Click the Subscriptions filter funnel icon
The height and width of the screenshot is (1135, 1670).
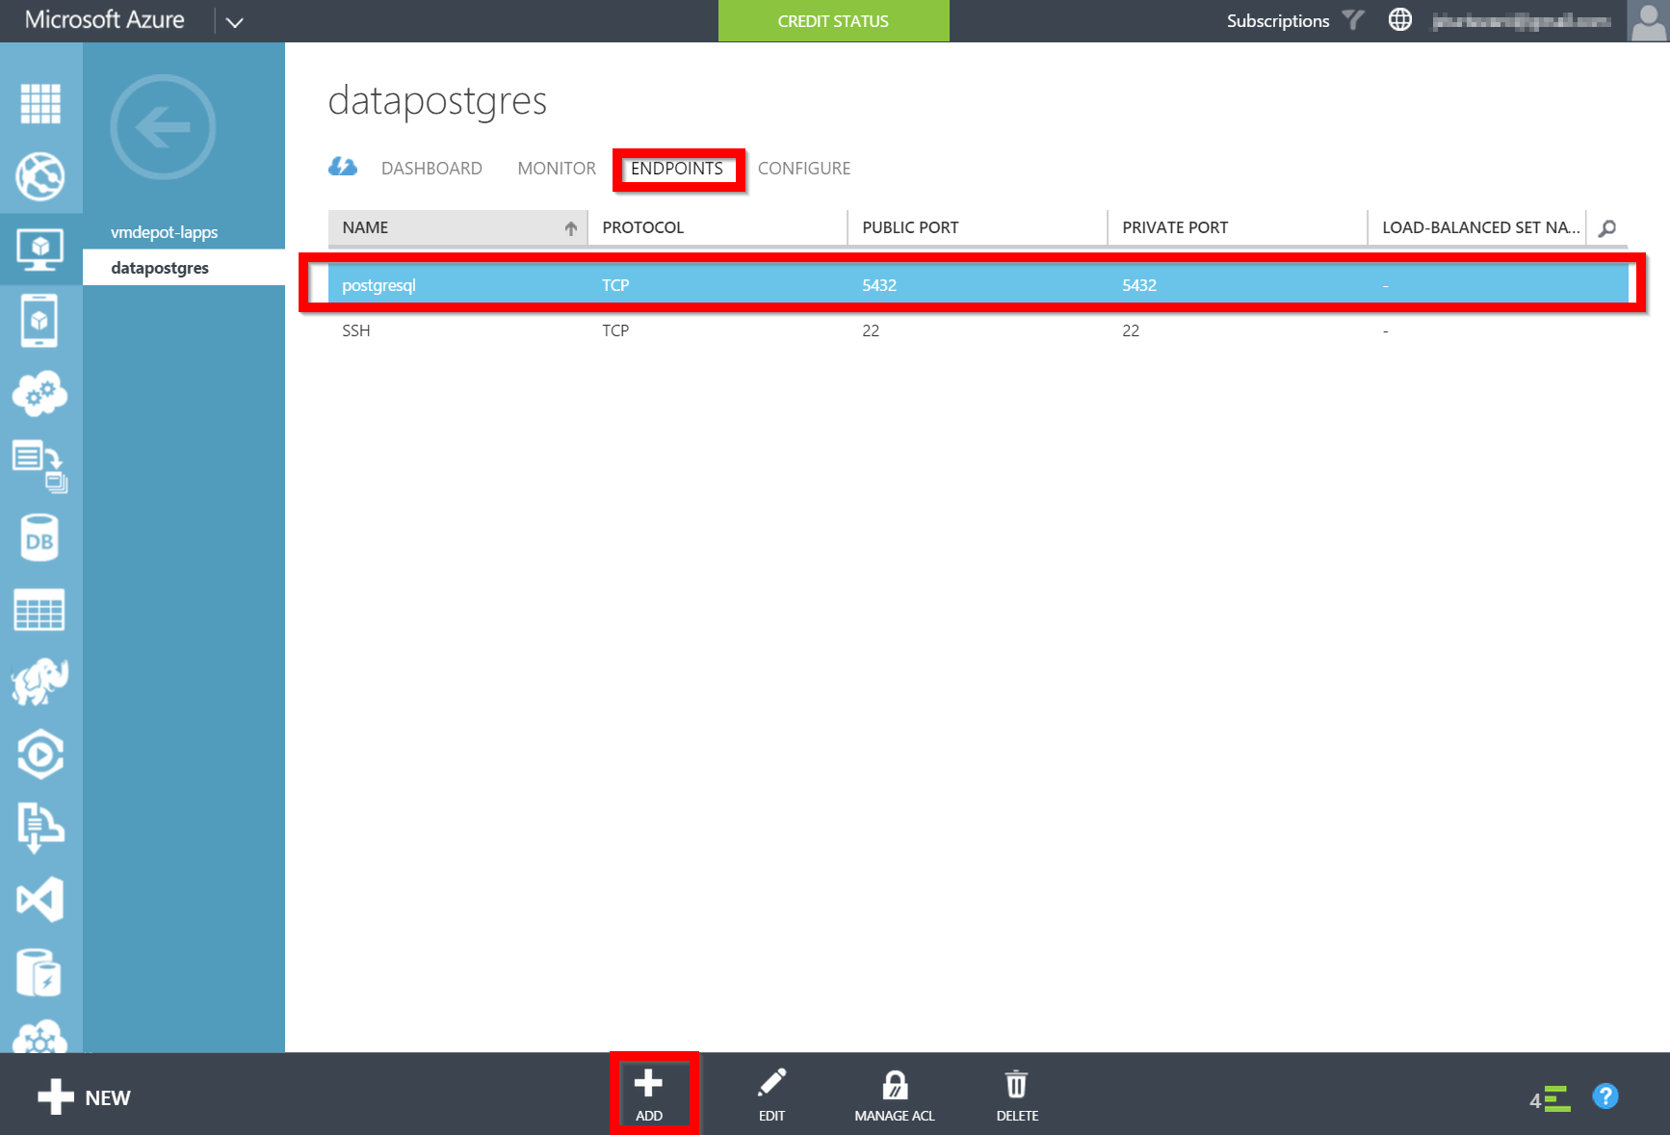coord(1353,20)
